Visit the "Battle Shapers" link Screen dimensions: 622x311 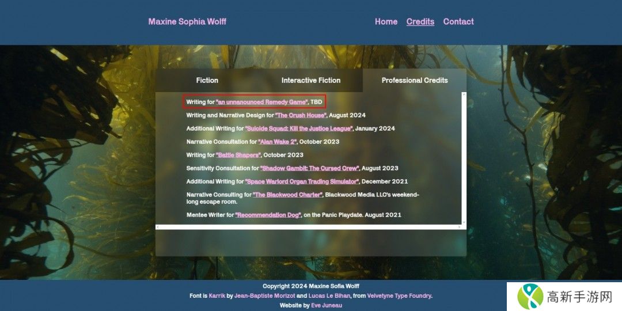238,155
